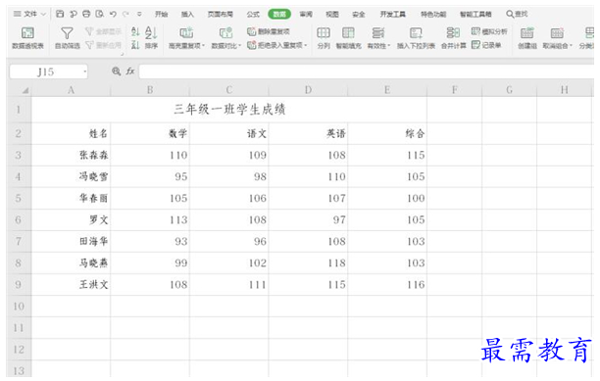
Task: Open What-If Analysis (模拟分析)
Action: coord(489,31)
